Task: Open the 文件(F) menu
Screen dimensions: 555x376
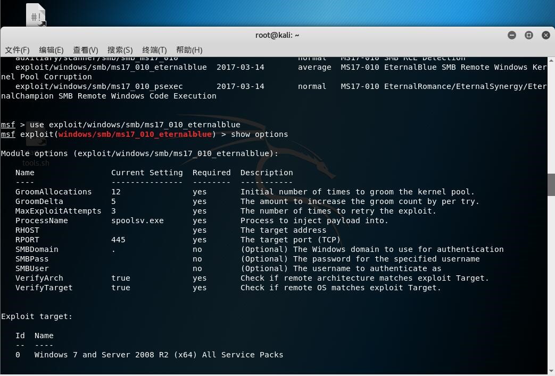Action: click(17, 50)
